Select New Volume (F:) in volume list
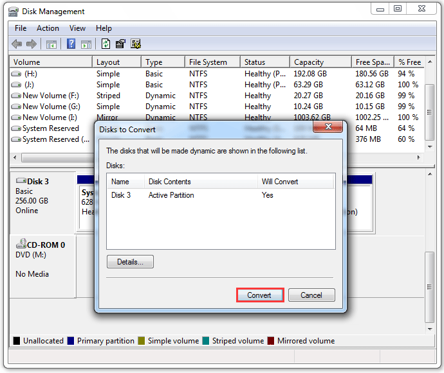The width and height of the screenshot is (444, 373). click(50, 96)
